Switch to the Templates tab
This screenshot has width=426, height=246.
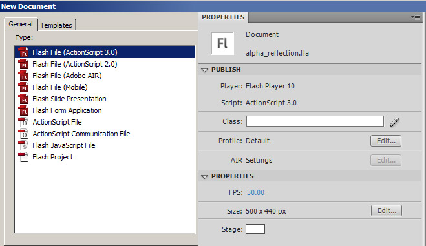click(x=56, y=25)
